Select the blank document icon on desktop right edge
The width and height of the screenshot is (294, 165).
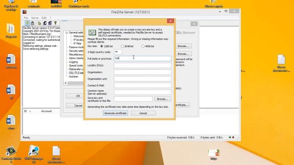281,63
